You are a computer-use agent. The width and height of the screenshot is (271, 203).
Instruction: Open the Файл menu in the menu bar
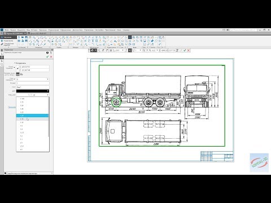(x=7, y=30)
